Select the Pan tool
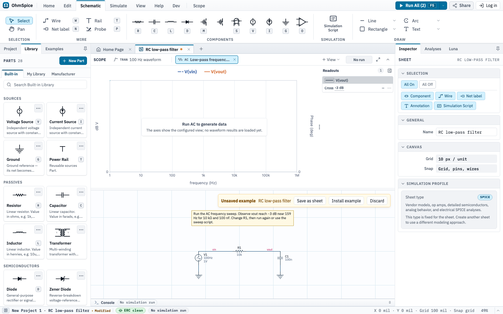This screenshot has width=503, height=314. coord(17,29)
